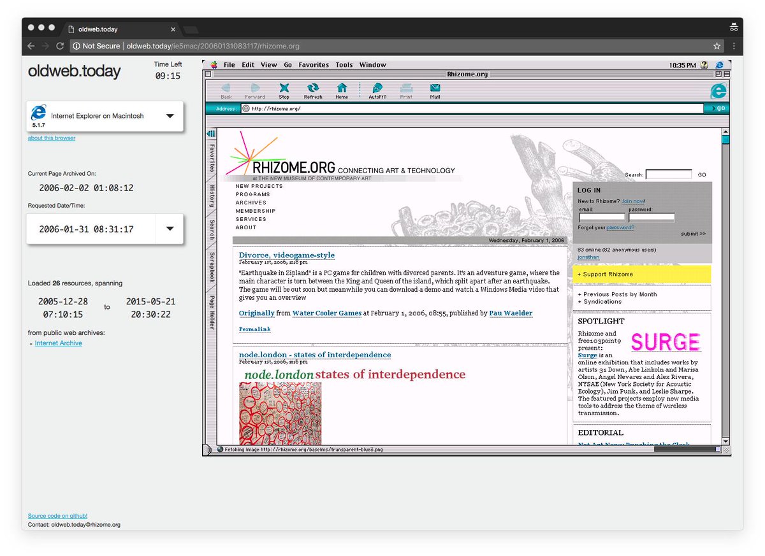The image size is (765, 556).
Task: Click the Internet Explorer logo in sidebar
Action: pyautogui.click(x=38, y=113)
